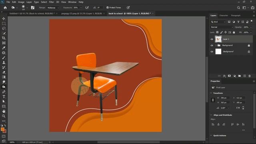
Task: Toggle lock image pixels brush icon
Action: [x=221, y=32]
